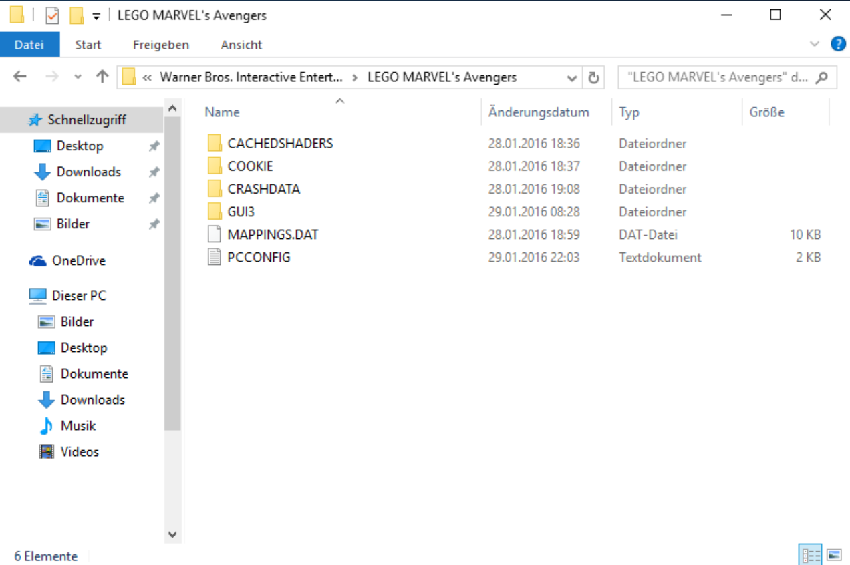Click the Videos filmstrip icon
This screenshot has height=565, width=850.
point(46,451)
